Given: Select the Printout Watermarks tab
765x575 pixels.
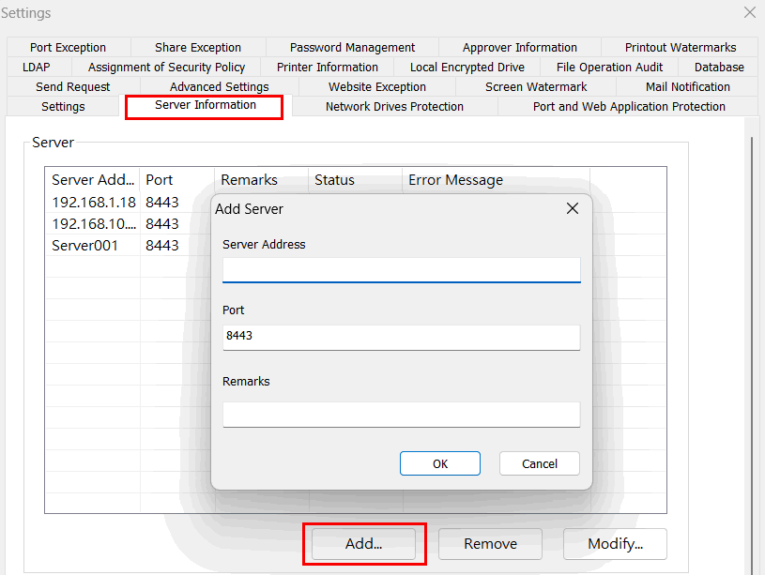Looking at the screenshot, I should pos(681,47).
